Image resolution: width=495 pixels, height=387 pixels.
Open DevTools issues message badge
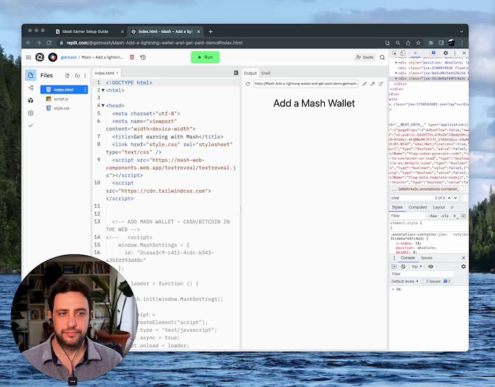coord(434,53)
